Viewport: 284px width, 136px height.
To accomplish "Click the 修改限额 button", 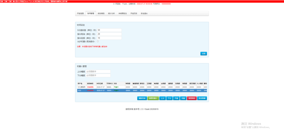I will pyautogui.click(x=202, y=98).
